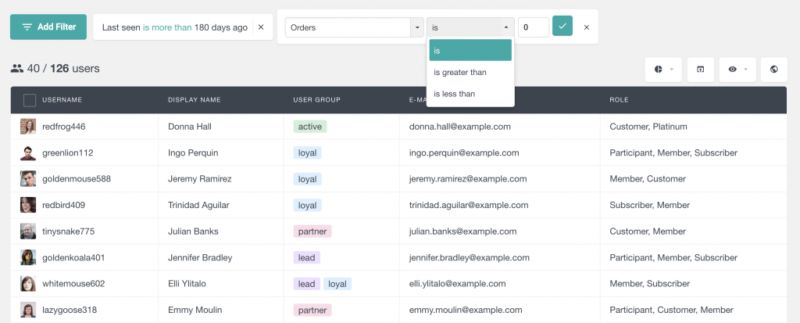Open the pie chart segment menu
The width and height of the screenshot is (800, 323).
tap(663, 70)
